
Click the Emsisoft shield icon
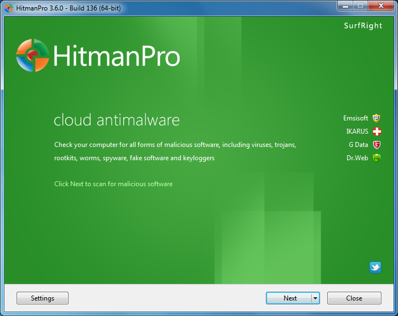pyautogui.click(x=376, y=118)
